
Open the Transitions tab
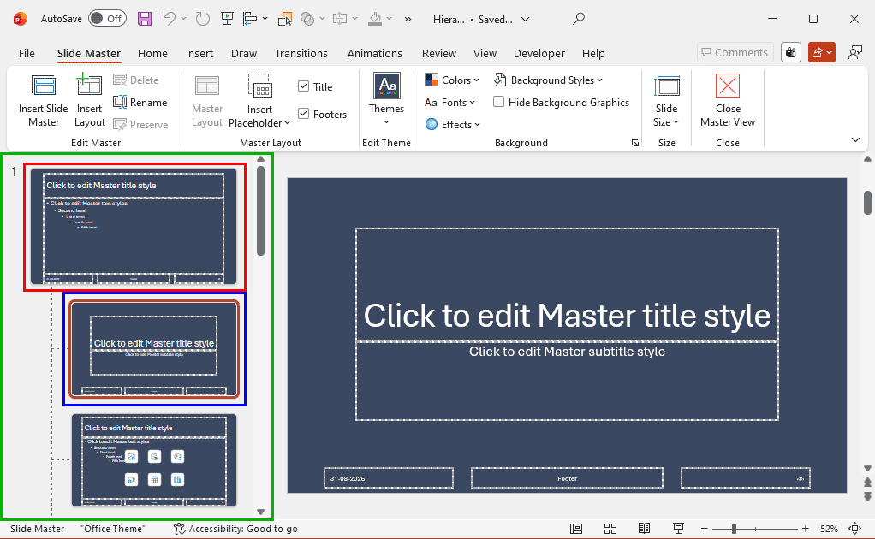click(301, 54)
